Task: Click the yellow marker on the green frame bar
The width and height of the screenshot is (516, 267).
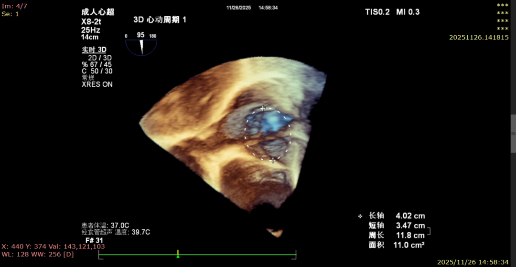Action: pos(178,252)
